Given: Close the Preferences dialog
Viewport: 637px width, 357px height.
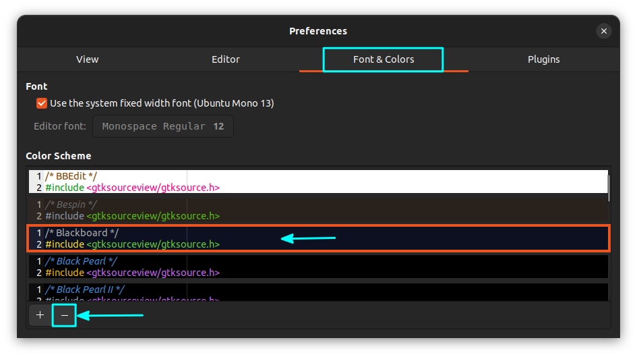Looking at the screenshot, I should (x=604, y=31).
